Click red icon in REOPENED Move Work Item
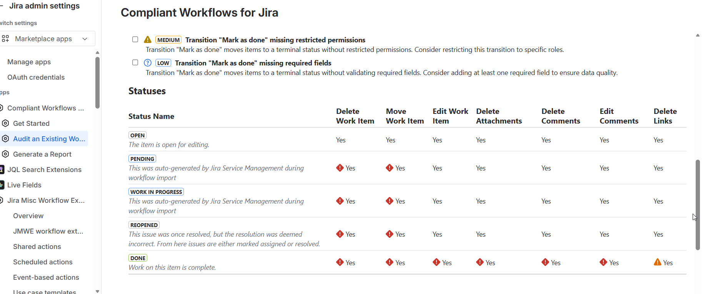Viewport: 713px width, 294px height. [x=390, y=234]
